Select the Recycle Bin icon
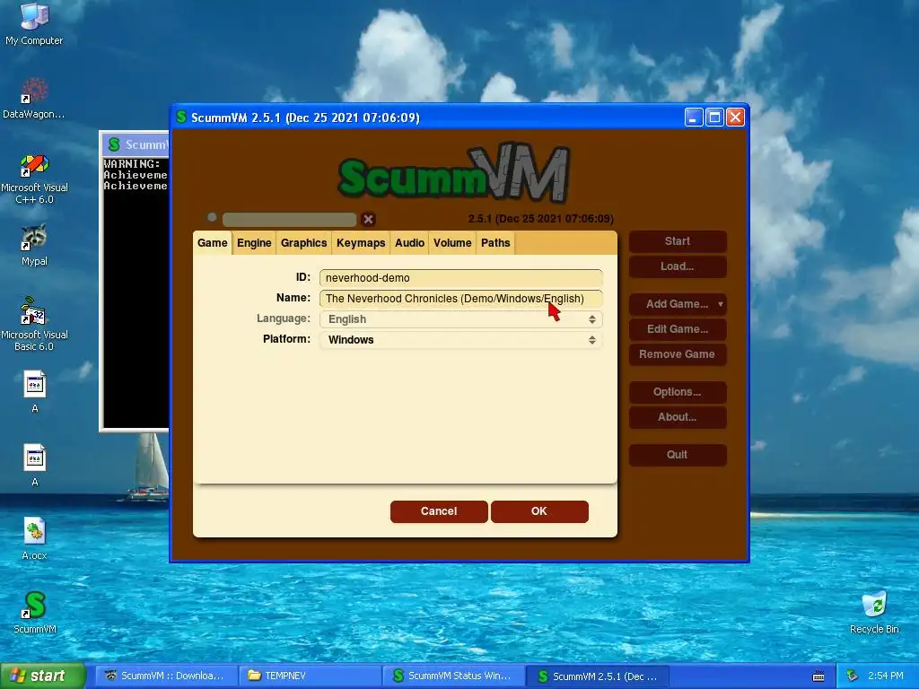Viewport: 919px width, 689px height. (874, 612)
